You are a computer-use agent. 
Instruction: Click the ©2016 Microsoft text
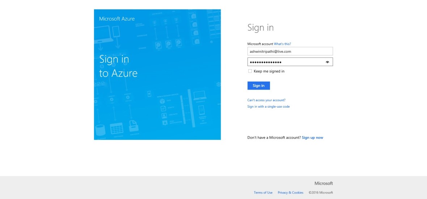point(321,192)
